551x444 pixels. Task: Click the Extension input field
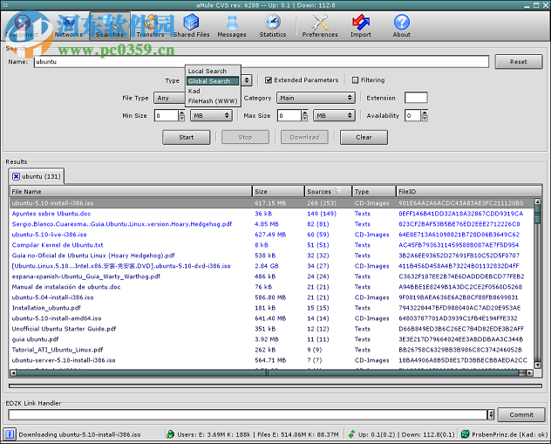coord(416,98)
